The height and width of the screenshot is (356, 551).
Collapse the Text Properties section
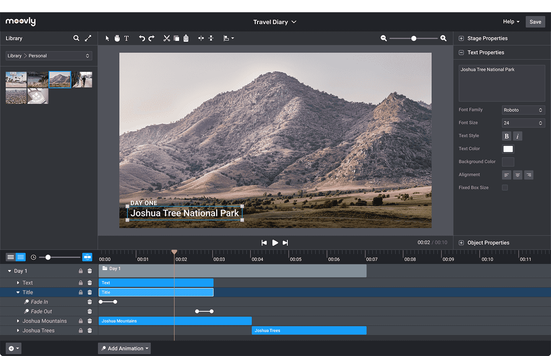point(461,52)
